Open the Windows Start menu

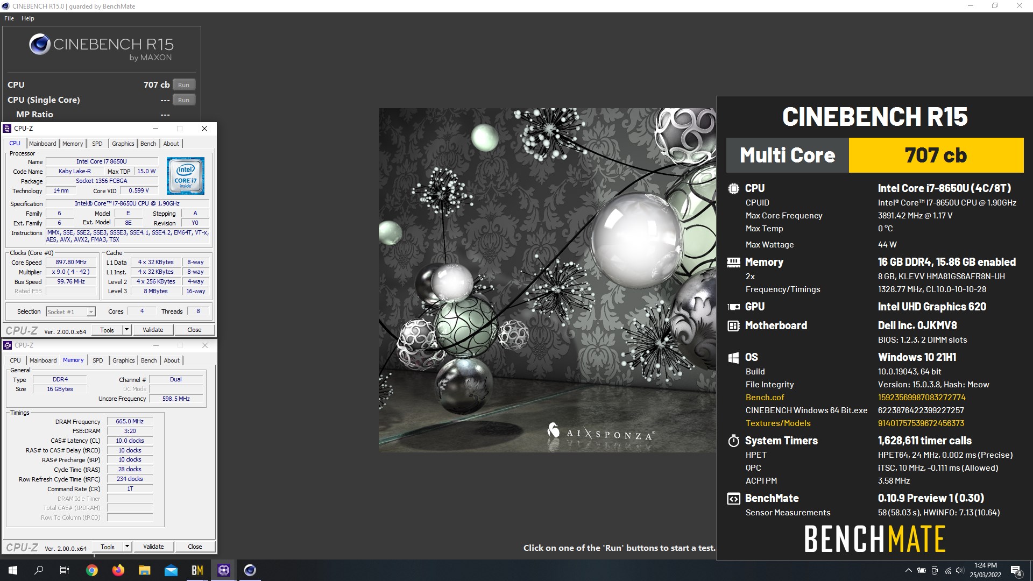pyautogui.click(x=13, y=570)
